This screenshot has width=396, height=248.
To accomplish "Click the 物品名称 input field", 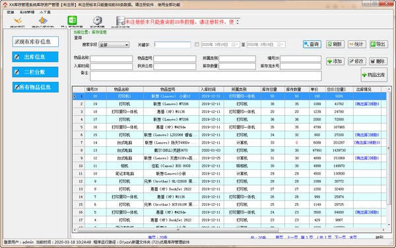I will (x=112, y=59).
